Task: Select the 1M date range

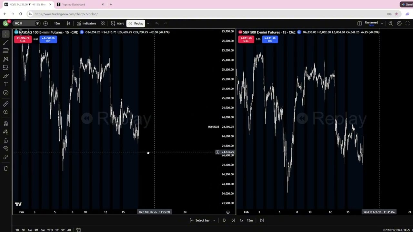Action: pos(30,230)
